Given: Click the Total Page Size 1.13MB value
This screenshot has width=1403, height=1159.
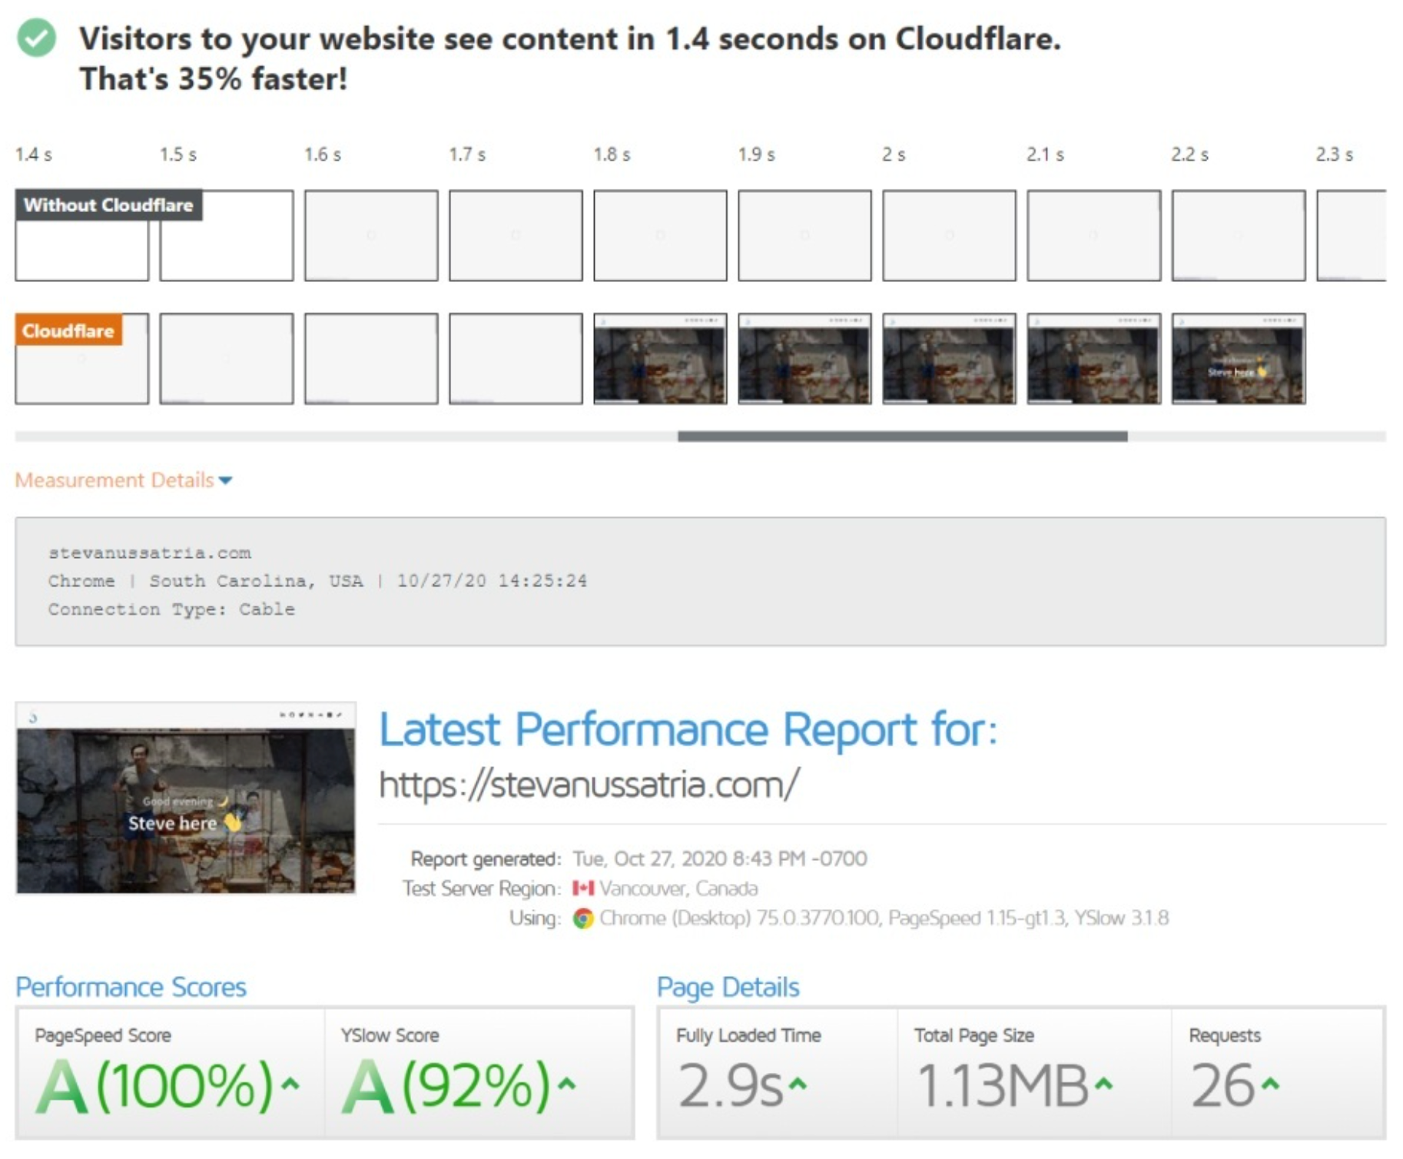Looking at the screenshot, I should 1003,1085.
